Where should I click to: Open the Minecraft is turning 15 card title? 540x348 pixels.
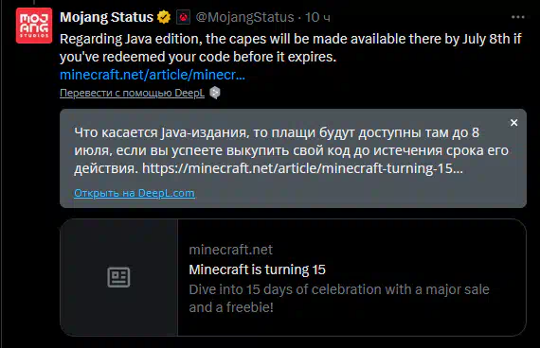pyautogui.click(x=258, y=270)
